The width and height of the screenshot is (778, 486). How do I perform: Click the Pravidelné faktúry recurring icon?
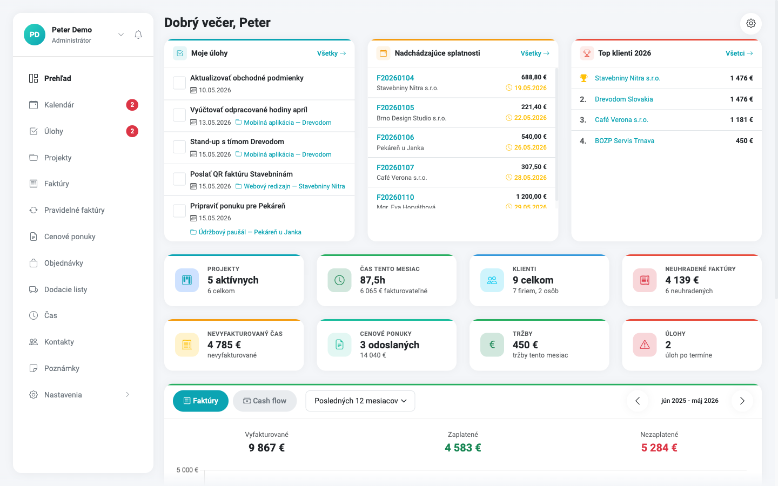[x=33, y=210]
